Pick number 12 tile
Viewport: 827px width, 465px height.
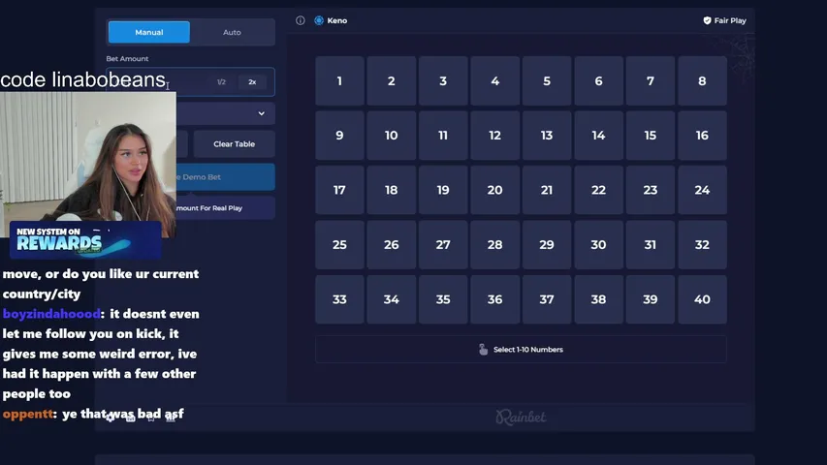coord(494,136)
